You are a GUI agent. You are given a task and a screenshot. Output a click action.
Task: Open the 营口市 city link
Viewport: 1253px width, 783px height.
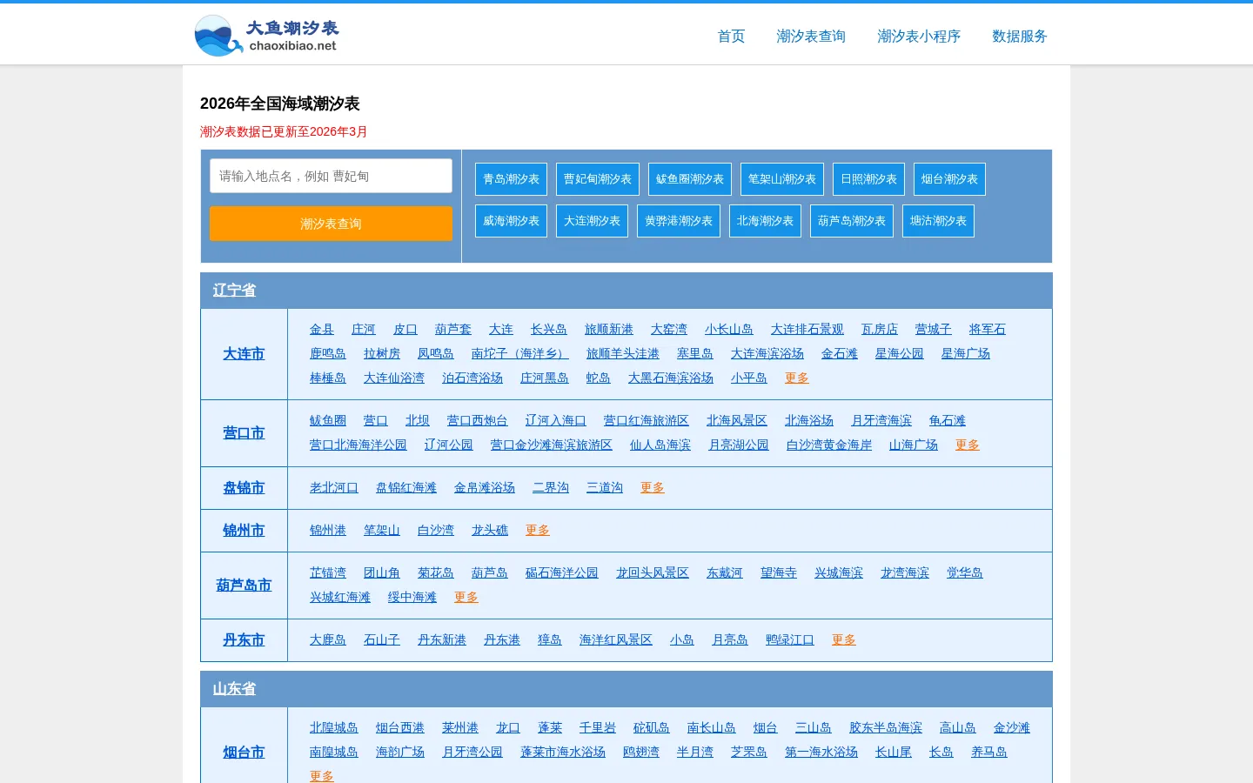pos(244,433)
